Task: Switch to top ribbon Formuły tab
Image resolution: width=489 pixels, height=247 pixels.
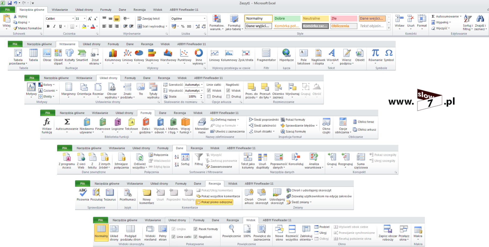Action: coord(106,10)
